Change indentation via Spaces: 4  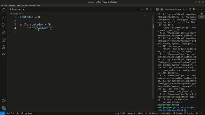131,113
